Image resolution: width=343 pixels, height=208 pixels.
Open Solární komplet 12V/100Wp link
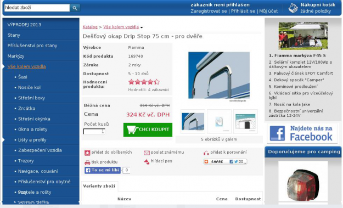300,64
